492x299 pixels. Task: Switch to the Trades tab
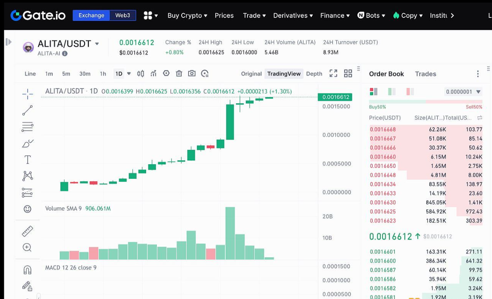(x=425, y=74)
